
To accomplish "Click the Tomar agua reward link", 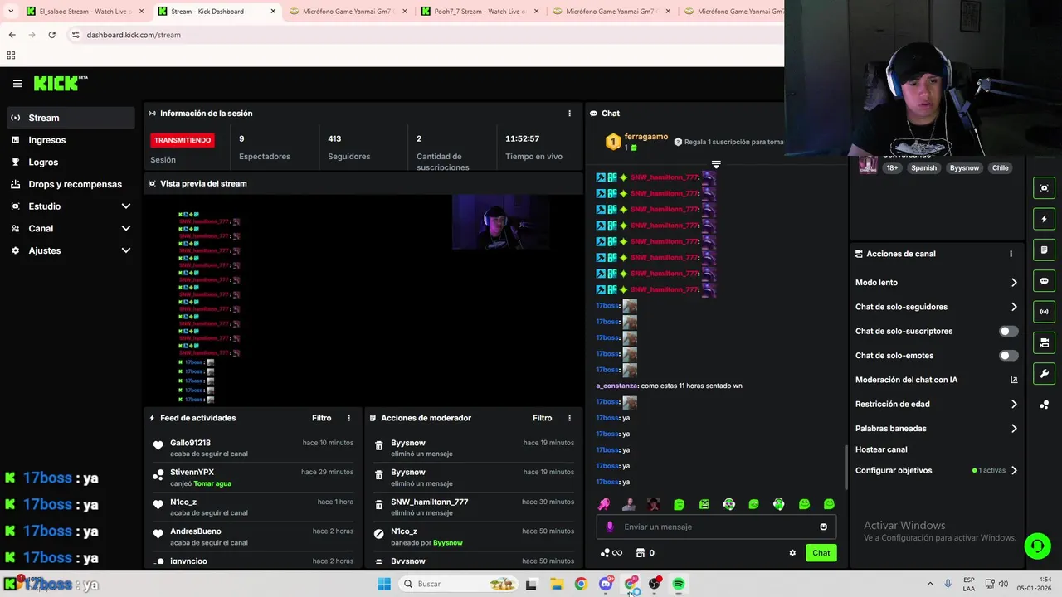I will (x=212, y=483).
